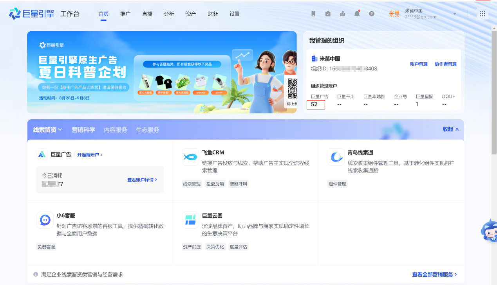The image size is (497, 285).
Task: Click the 小6客服 card title
Action: 66,215
